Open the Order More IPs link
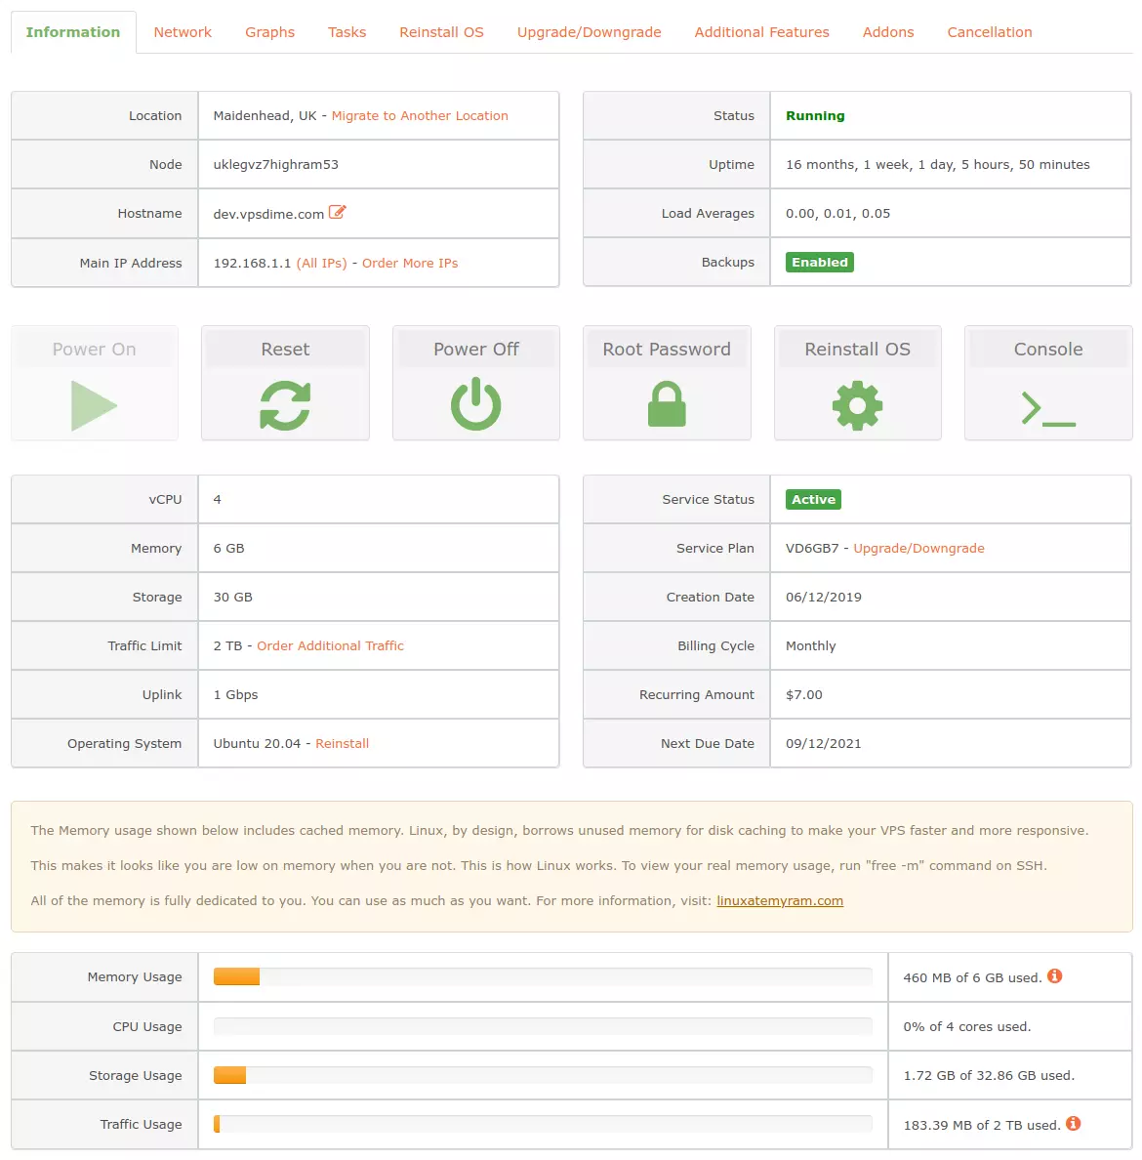 tap(410, 263)
